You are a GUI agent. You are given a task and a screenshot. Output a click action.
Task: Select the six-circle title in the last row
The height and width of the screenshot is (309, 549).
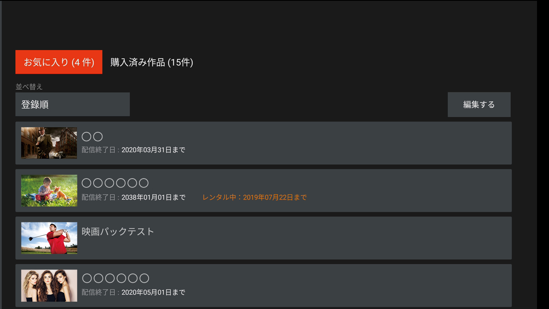(x=116, y=278)
